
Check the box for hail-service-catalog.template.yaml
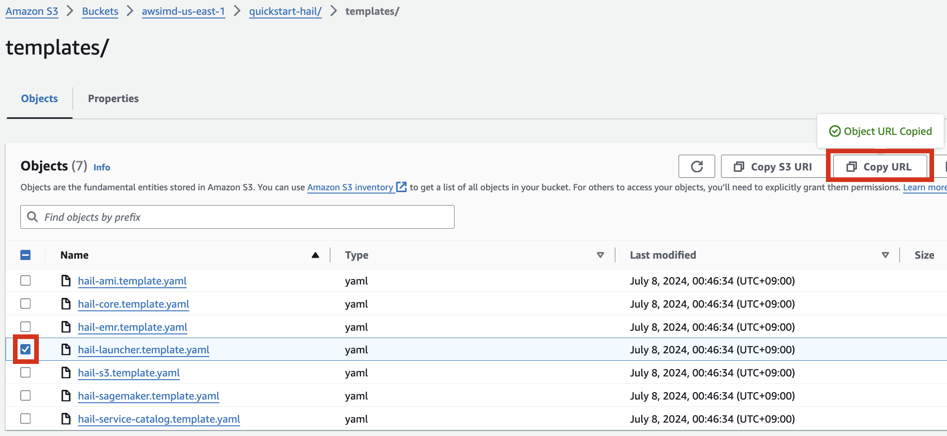click(x=25, y=418)
